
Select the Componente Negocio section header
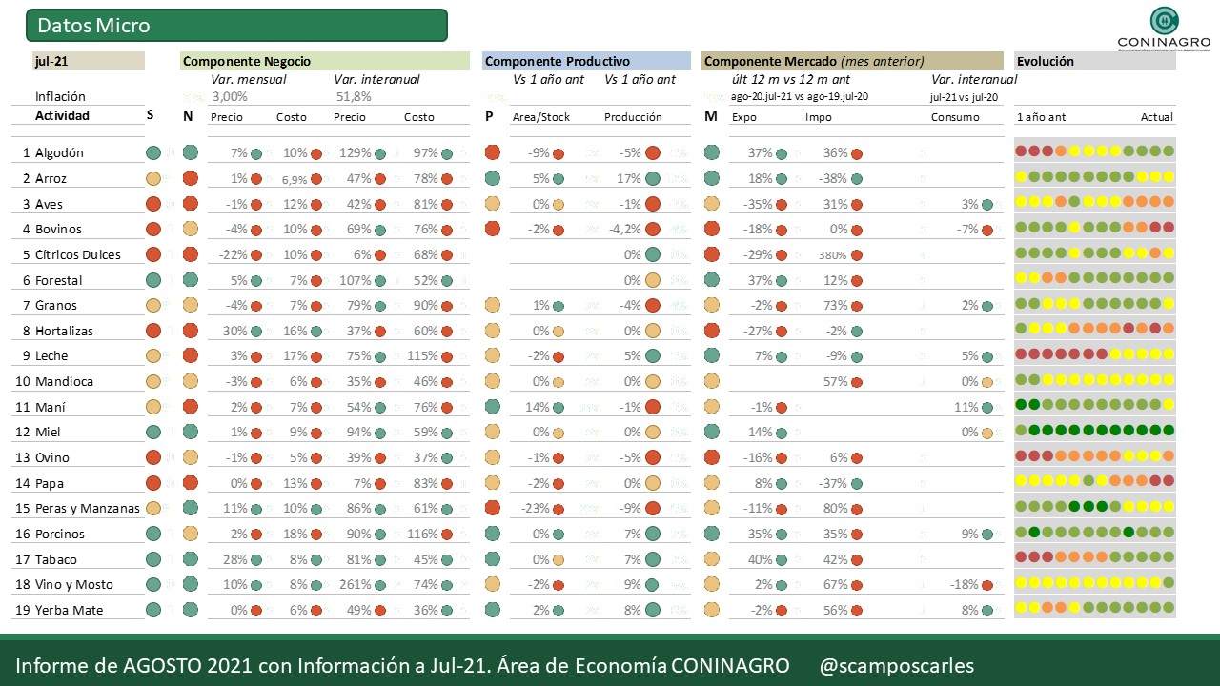pos(325,61)
